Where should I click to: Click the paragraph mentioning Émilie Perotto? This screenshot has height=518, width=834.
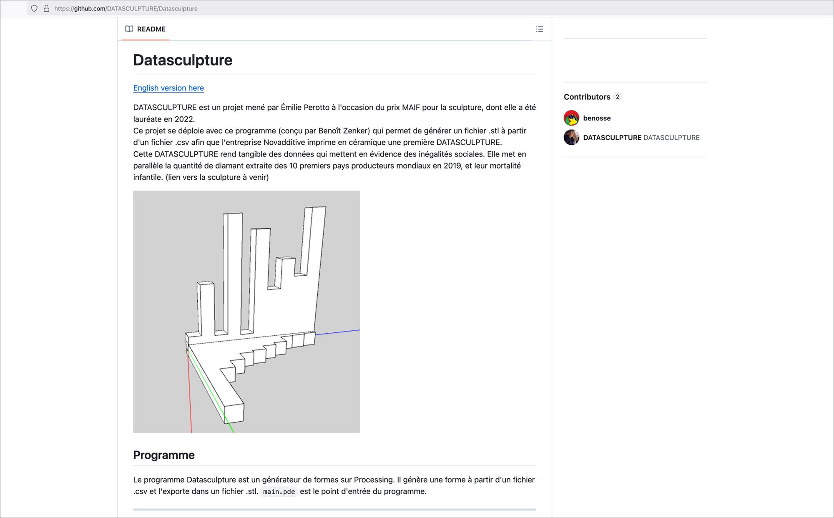[334, 142]
